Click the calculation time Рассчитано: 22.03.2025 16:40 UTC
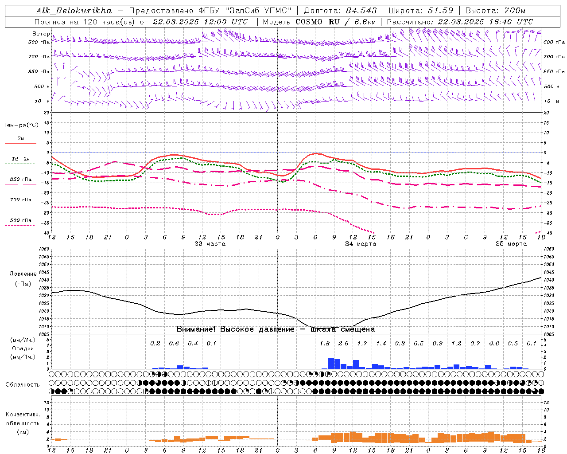567x454 pixels. (460, 22)
